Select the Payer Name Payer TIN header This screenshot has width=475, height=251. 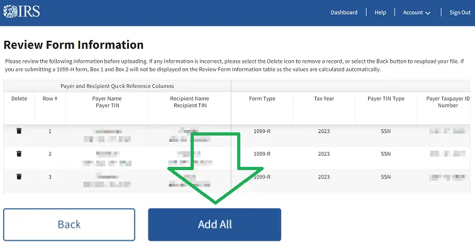click(107, 102)
